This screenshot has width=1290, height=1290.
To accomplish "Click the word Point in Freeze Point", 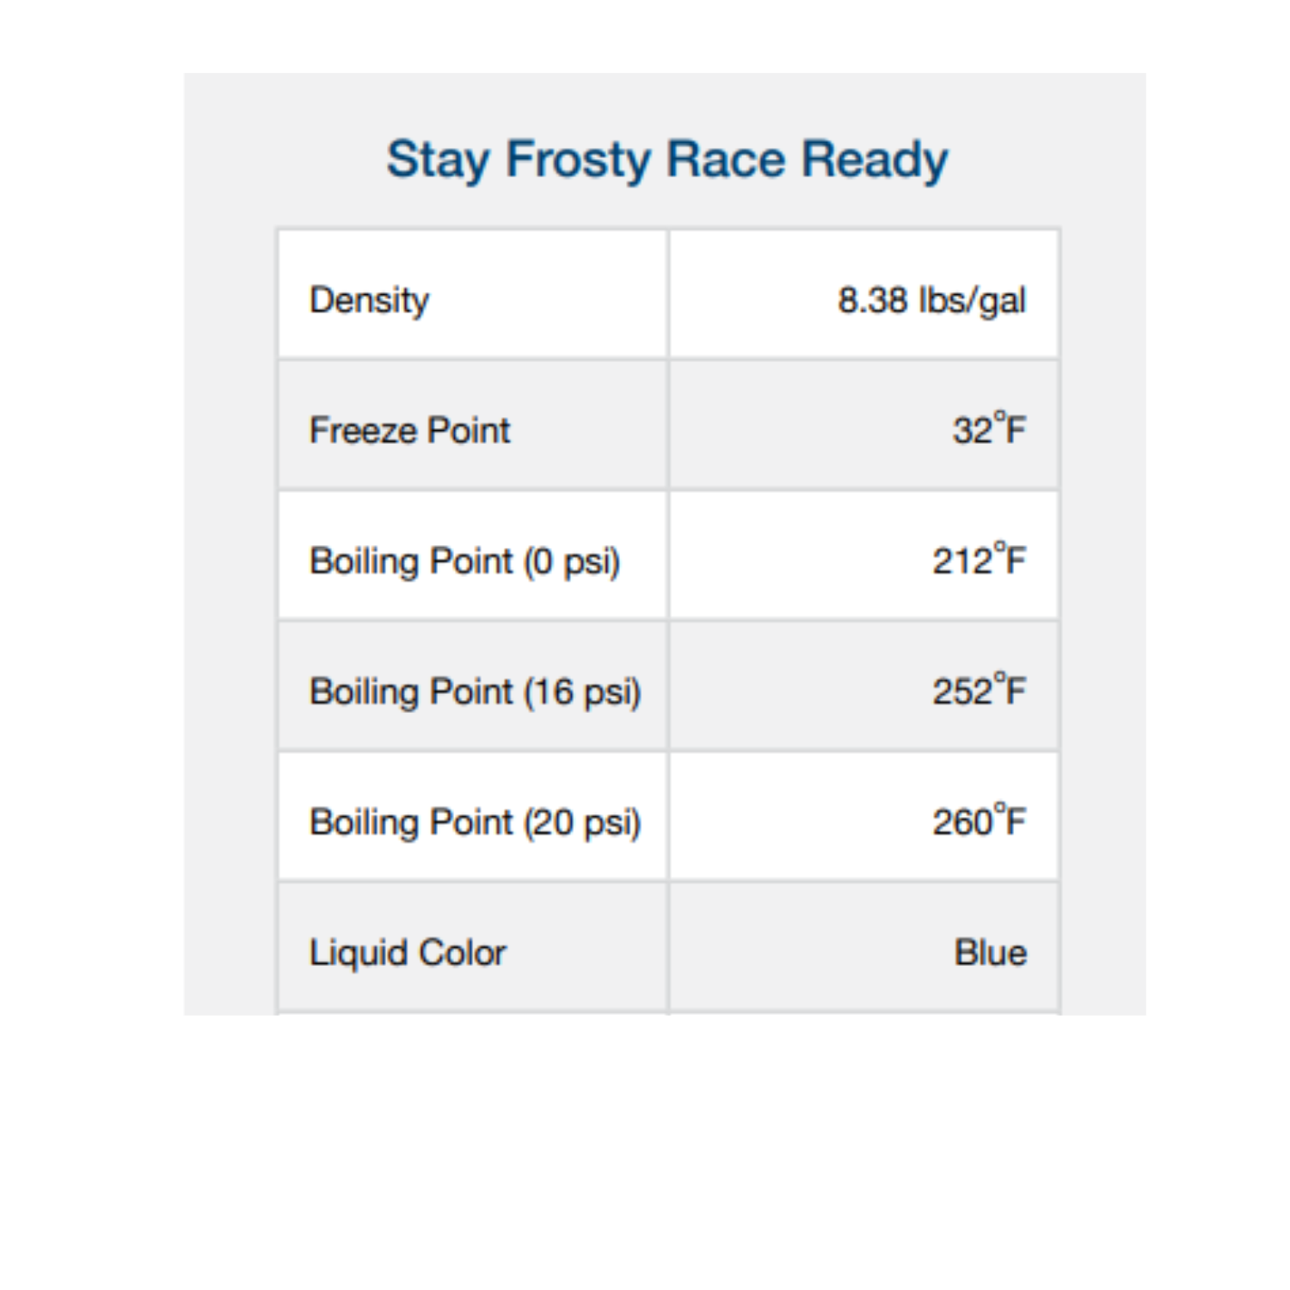I will 470,430.
